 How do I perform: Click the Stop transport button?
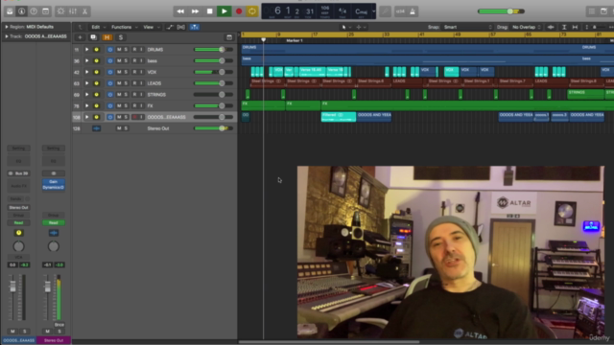tap(209, 11)
